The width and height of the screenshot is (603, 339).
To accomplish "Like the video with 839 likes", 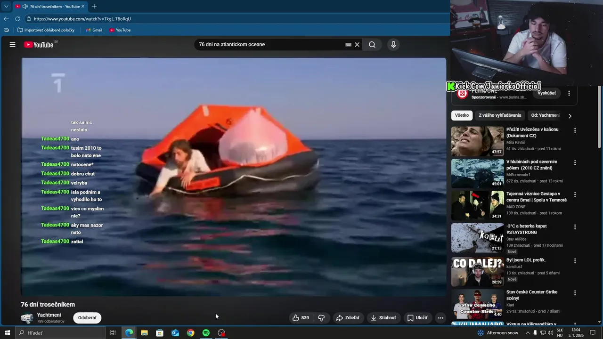I will pos(301,318).
